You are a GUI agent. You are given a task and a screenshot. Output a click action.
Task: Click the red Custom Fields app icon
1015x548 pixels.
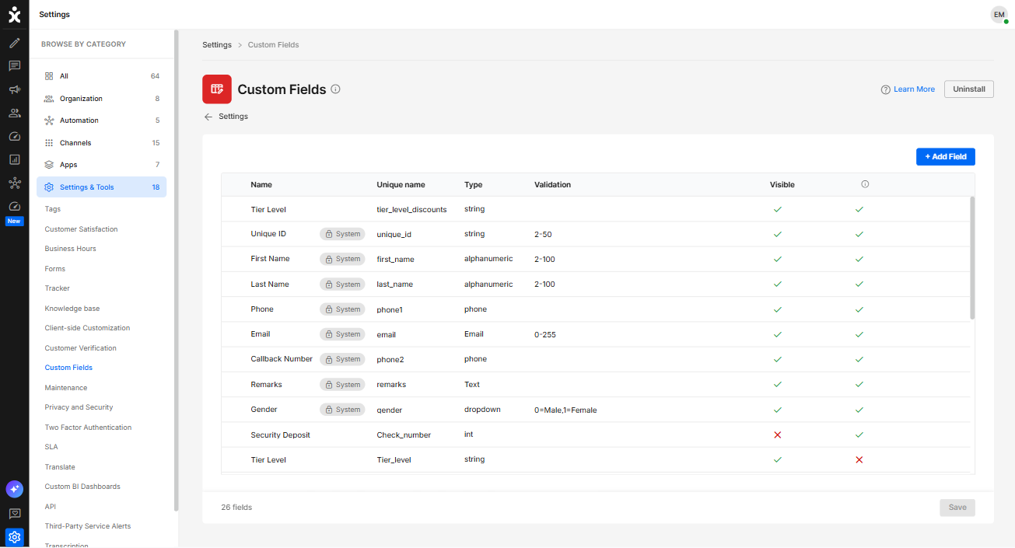coord(217,89)
